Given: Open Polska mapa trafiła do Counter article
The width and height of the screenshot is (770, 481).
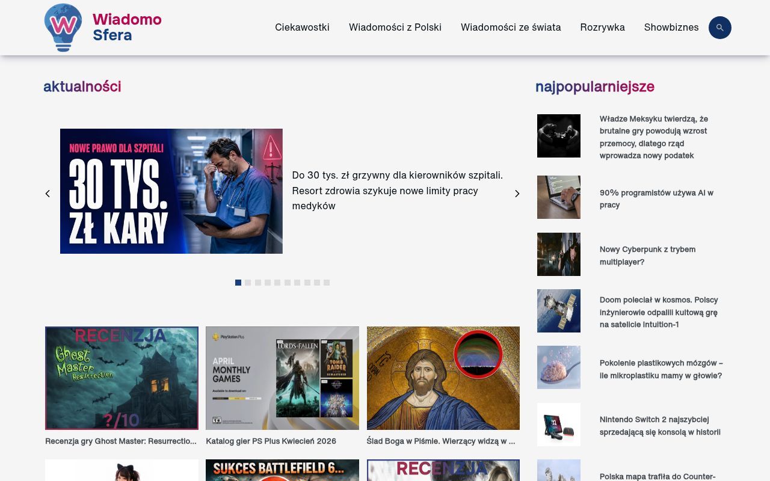Looking at the screenshot, I should pos(658,476).
